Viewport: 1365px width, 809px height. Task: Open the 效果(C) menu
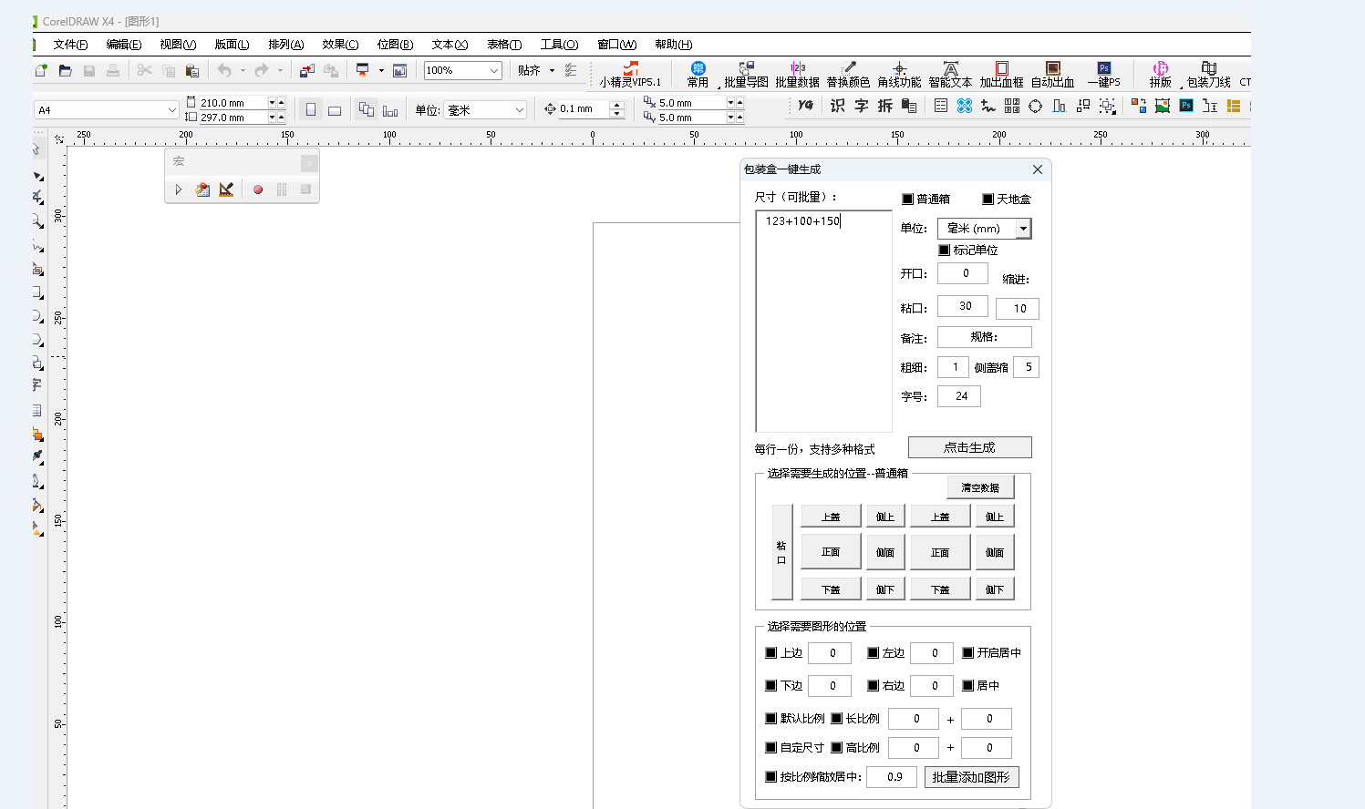340,45
